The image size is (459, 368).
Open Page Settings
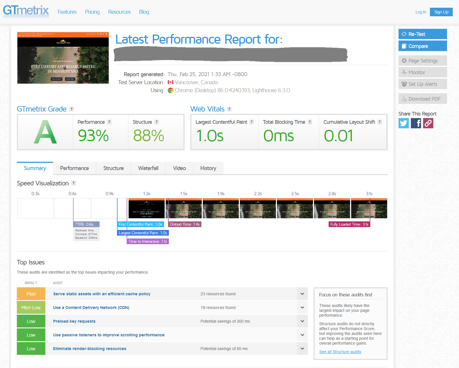(x=422, y=60)
